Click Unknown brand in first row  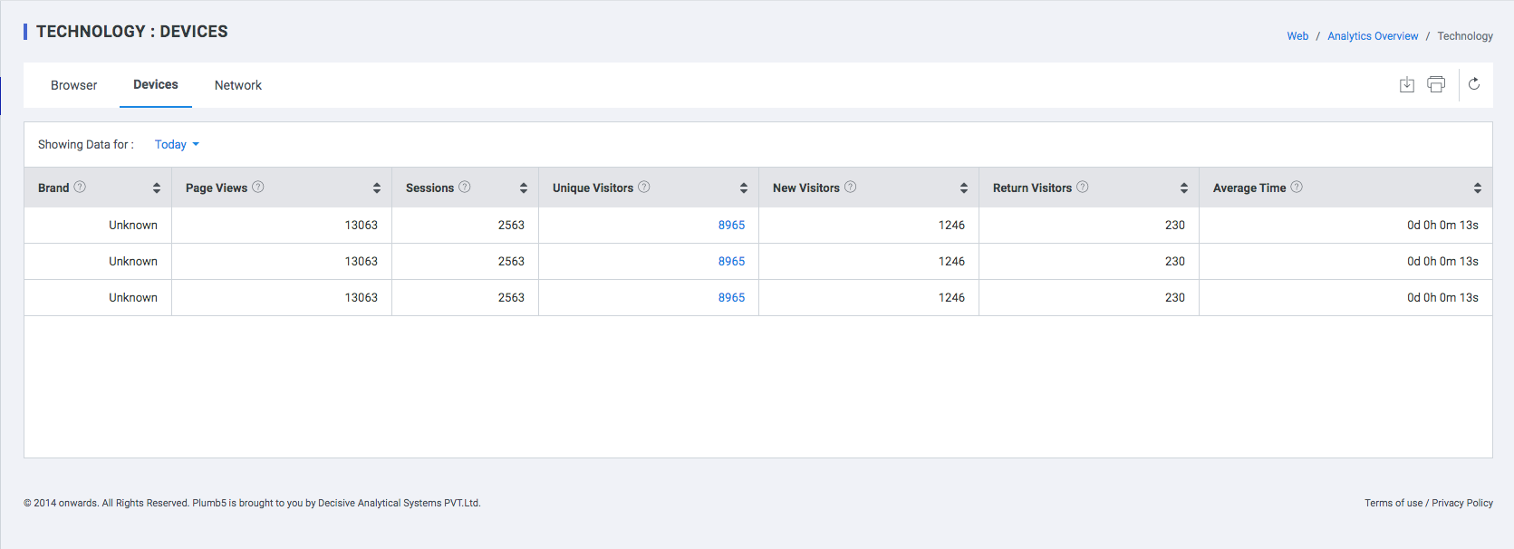[x=133, y=225]
